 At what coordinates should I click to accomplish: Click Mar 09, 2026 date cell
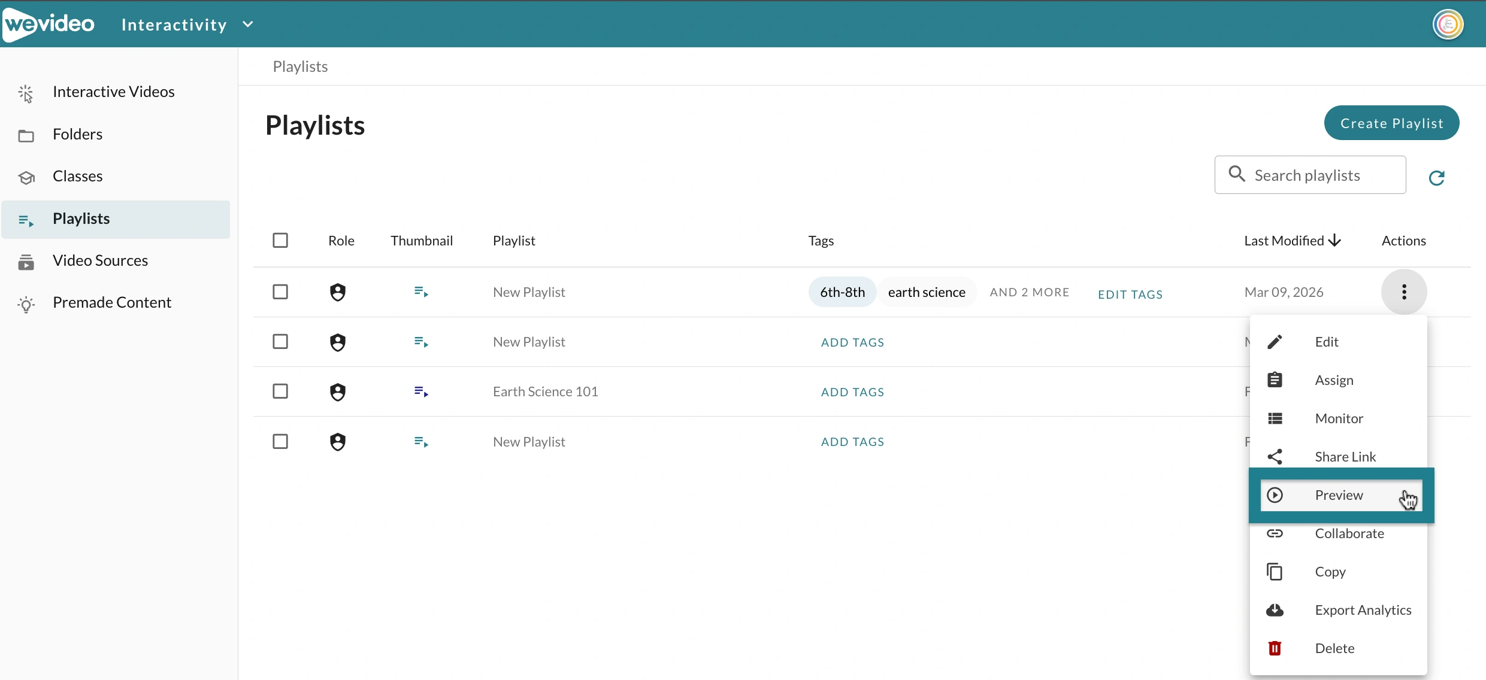(1284, 292)
